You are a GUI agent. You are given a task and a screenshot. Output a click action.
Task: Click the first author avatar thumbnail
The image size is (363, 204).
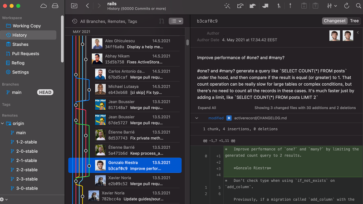(335, 36)
